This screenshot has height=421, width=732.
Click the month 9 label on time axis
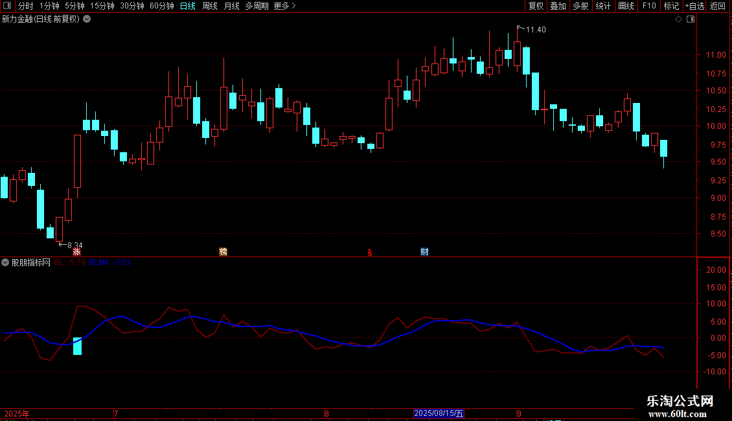(519, 413)
